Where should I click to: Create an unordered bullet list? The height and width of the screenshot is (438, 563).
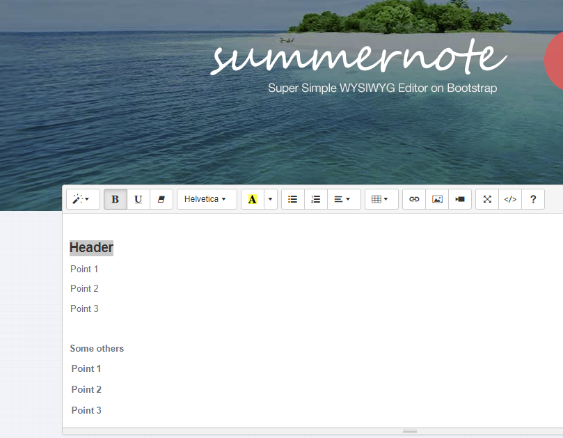(x=292, y=199)
